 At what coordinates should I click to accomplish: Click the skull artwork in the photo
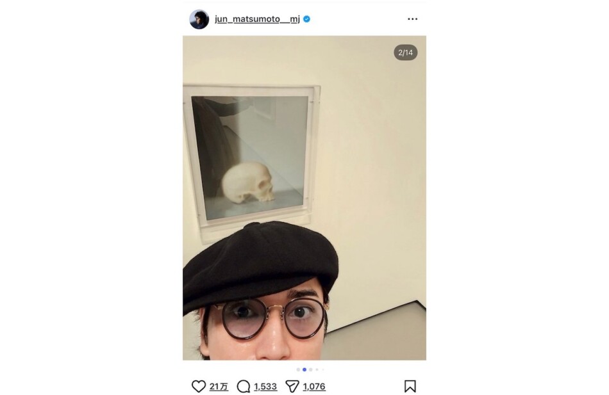(249, 182)
